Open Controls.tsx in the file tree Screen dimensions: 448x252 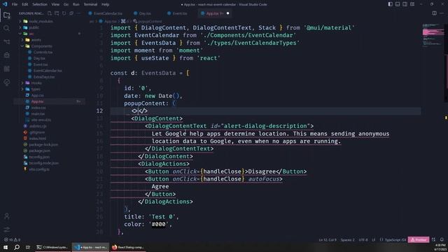(43, 52)
